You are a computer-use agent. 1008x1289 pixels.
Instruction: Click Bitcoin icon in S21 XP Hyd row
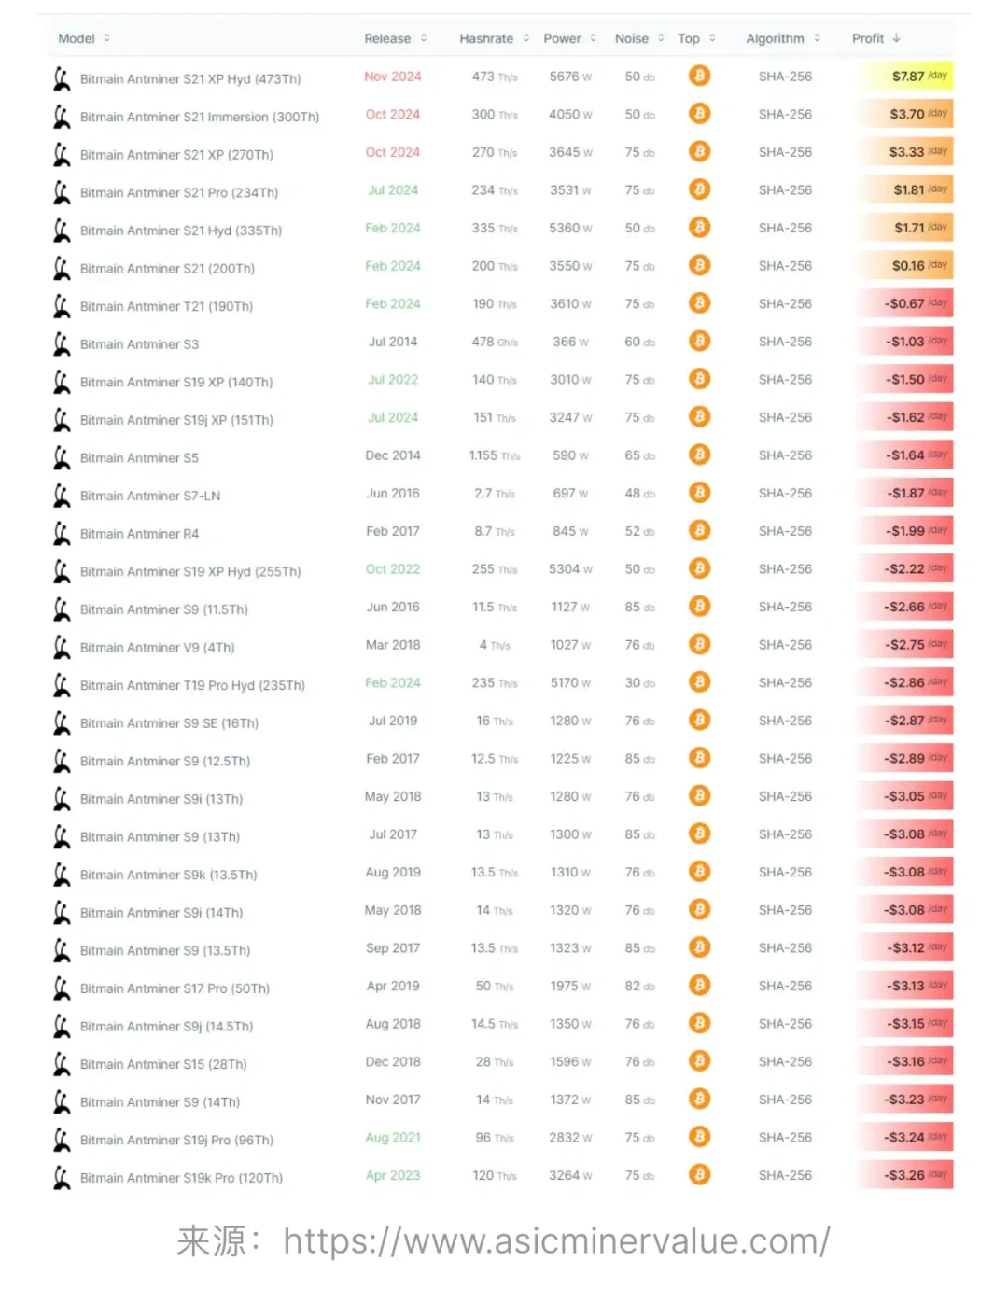[699, 76]
